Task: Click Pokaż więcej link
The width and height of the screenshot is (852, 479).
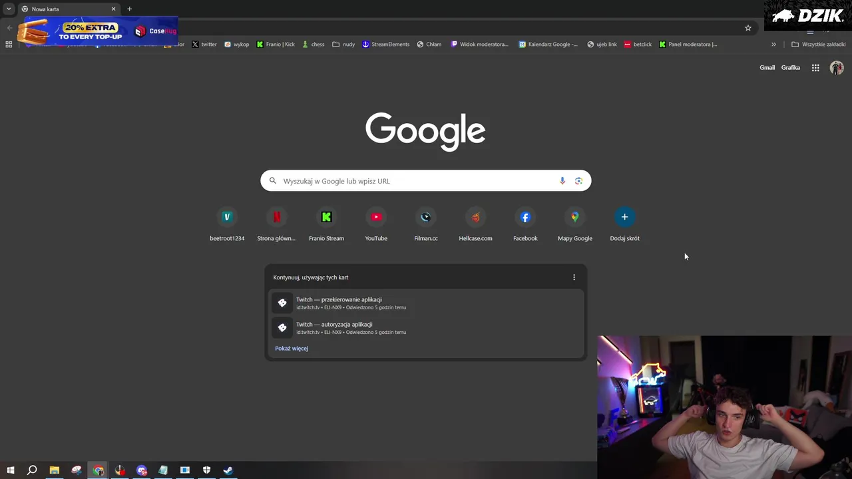Action: click(292, 349)
